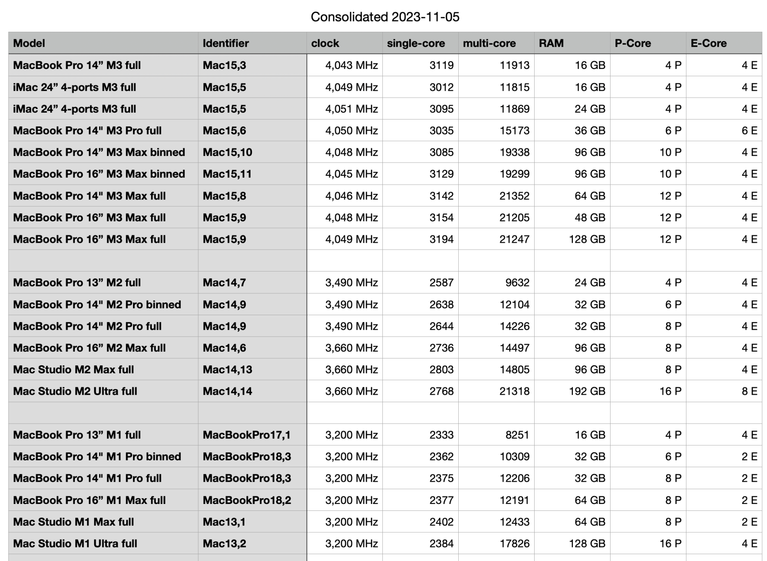Select the MacBook Pro 14" M3 Pro full cell
The image size is (767, 561).
tap(87, 131)
